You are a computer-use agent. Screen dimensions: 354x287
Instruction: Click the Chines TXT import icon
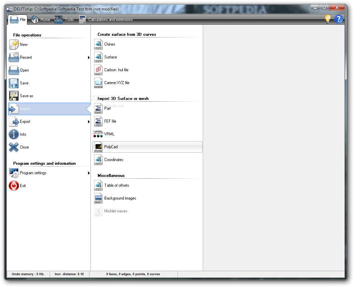point(99,44)
